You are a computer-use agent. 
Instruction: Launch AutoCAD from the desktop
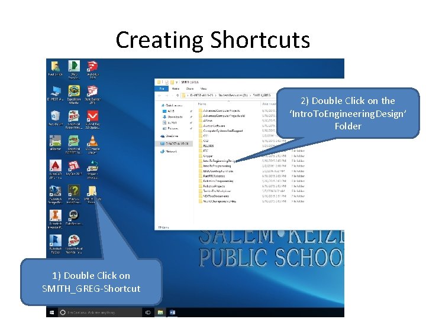pyautogui.click(x=56, y=170)
